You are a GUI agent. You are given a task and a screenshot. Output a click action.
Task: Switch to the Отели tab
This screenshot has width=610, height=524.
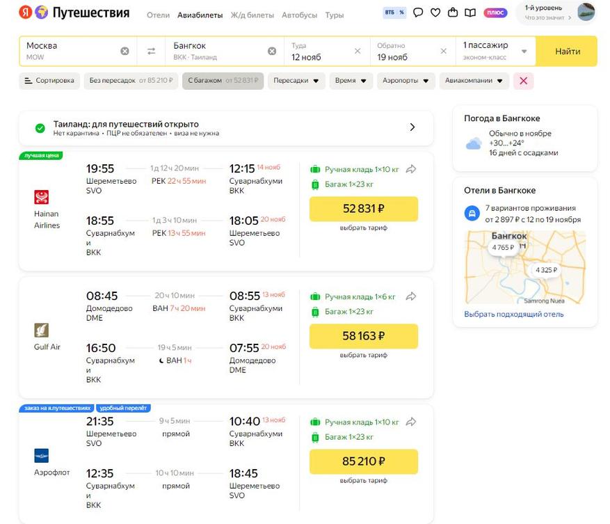tap(158, 15)
